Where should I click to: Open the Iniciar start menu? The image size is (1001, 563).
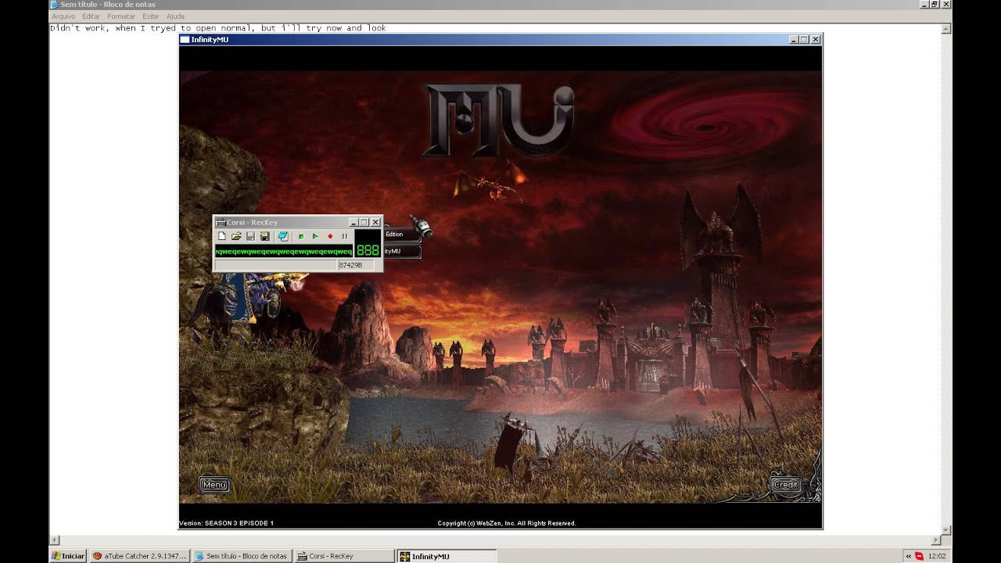(68, 556)
